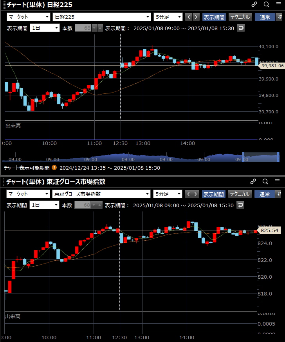Click reset period icon in 日経225 chart
This screenshot has width=285, height=342.
(x=241, y=28)
